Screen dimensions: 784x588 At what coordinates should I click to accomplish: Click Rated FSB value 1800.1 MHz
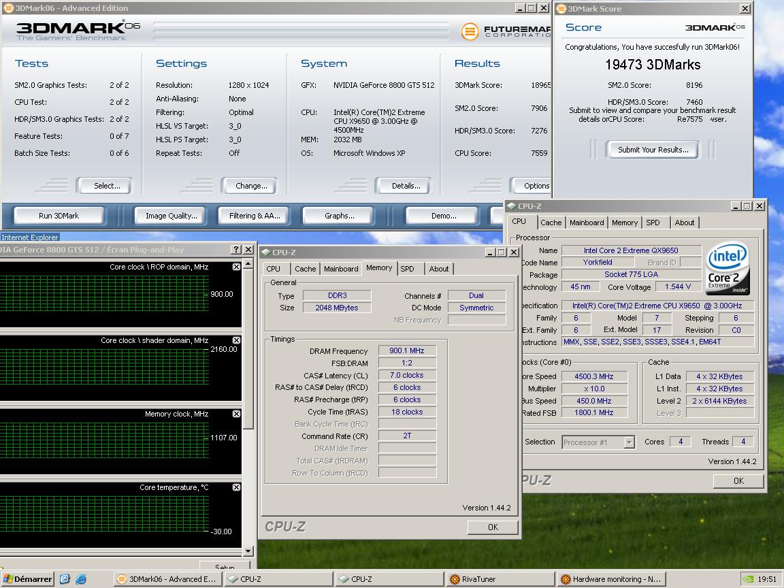click(594, 413)
